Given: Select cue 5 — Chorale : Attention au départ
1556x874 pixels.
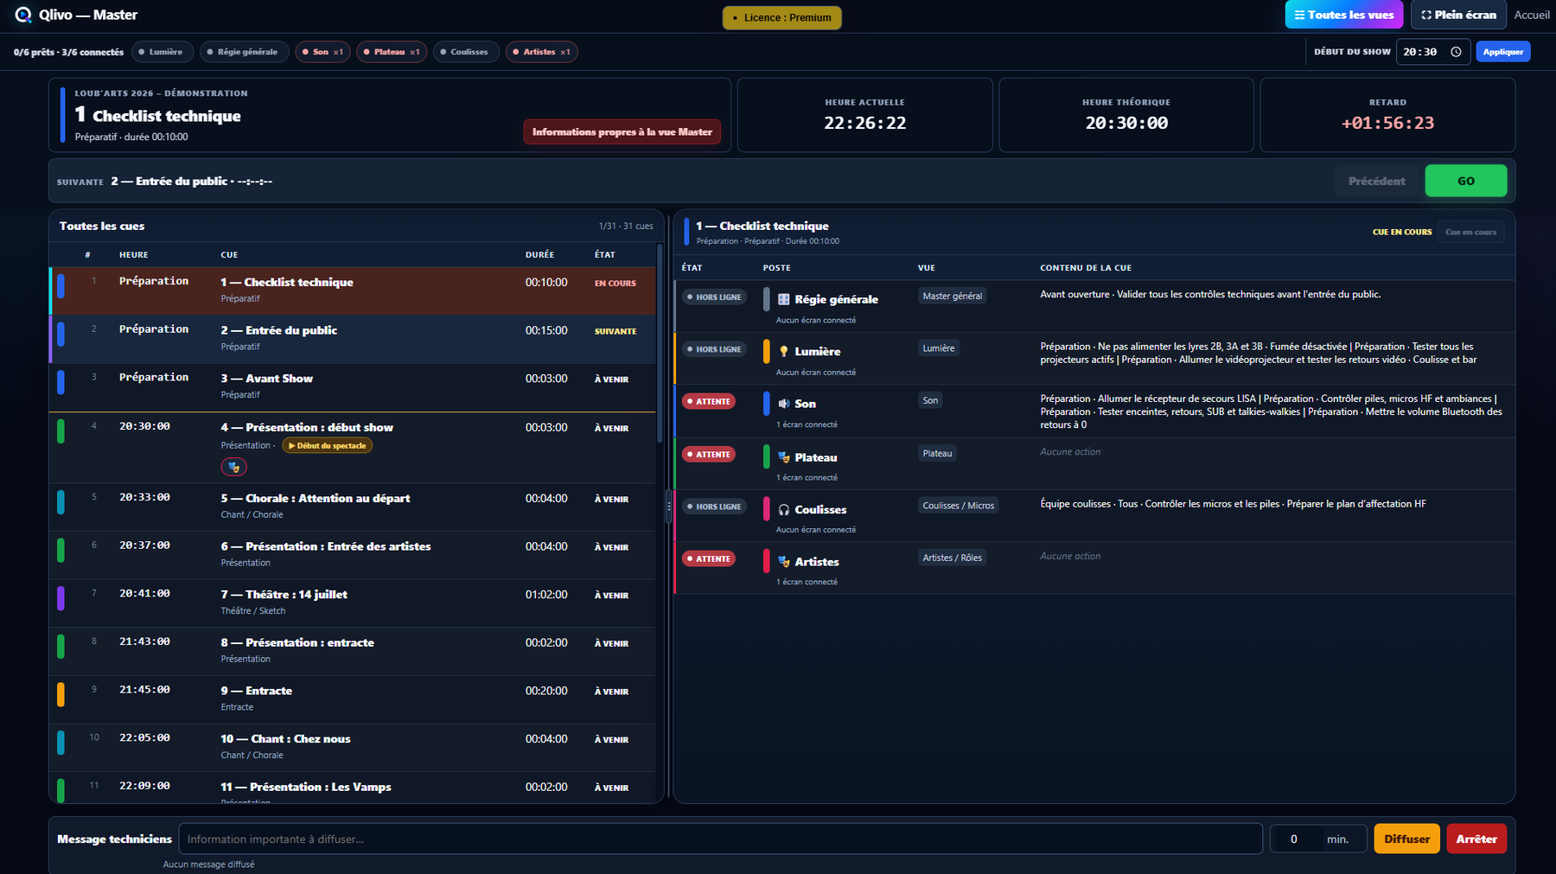Looking at the screenshot, I should [353, 507].
